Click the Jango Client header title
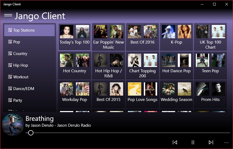Screen dimensions: 233x149 [x=40, y=16]
